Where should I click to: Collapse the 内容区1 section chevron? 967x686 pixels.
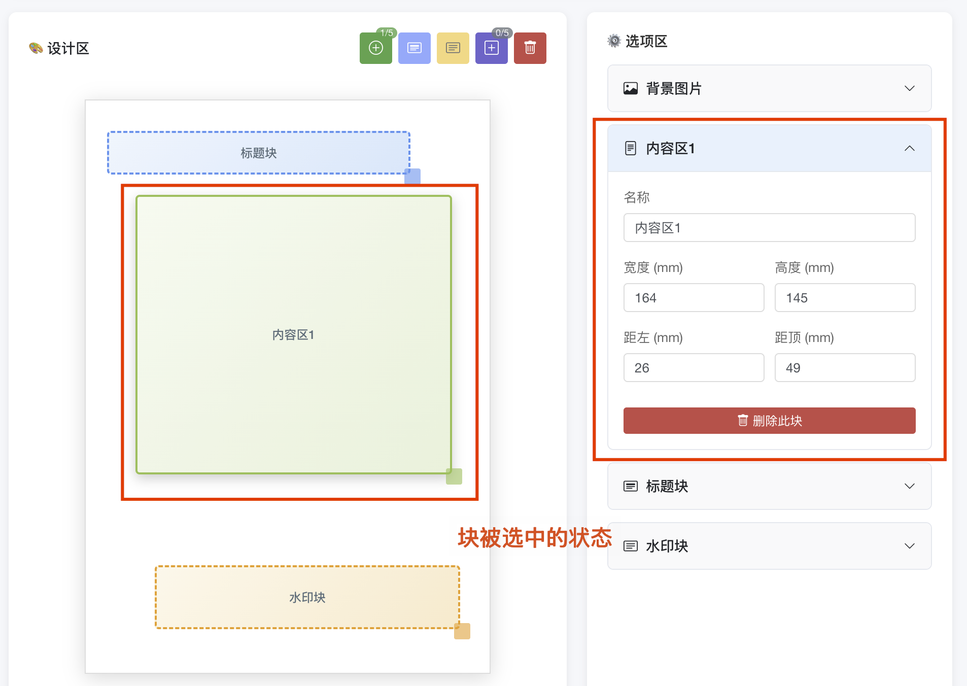(x=910, y=148)
